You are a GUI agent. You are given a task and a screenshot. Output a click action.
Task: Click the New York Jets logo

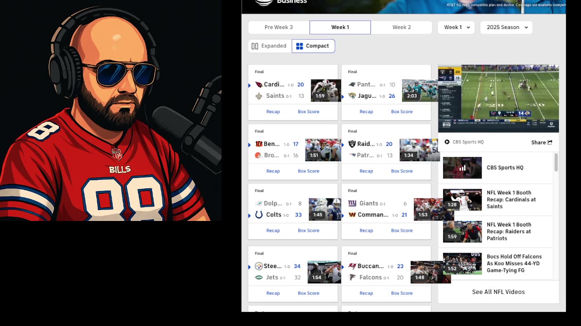(259, 278)
